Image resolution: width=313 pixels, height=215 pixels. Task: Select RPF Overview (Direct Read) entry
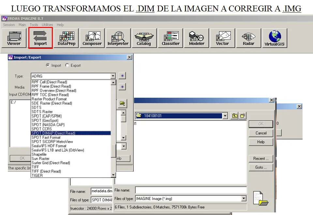click(x=71, y=91)
